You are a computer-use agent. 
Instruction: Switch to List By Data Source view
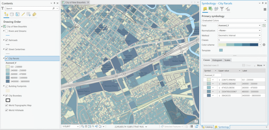[12, 14]
